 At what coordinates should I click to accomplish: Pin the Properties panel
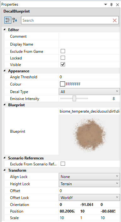(x=111, y=4)
